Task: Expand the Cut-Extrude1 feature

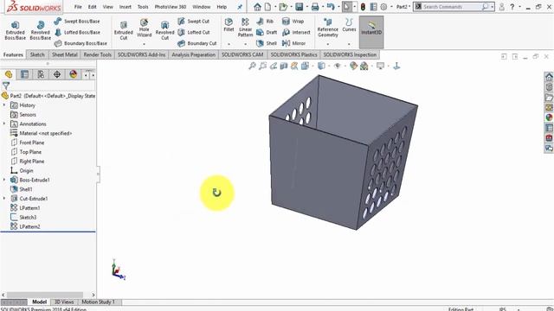Action: coord(4,199)
